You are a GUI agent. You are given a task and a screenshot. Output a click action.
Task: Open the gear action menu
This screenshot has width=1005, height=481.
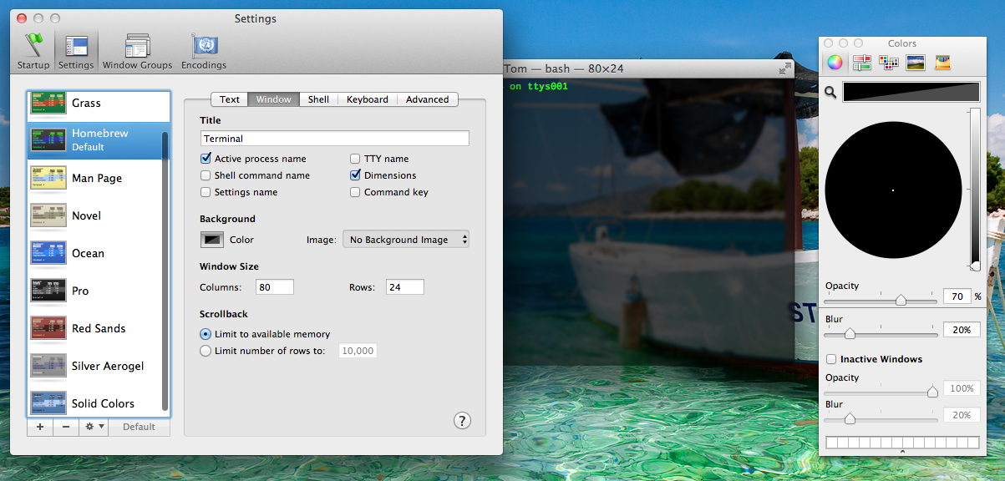[x=94, y=427]
